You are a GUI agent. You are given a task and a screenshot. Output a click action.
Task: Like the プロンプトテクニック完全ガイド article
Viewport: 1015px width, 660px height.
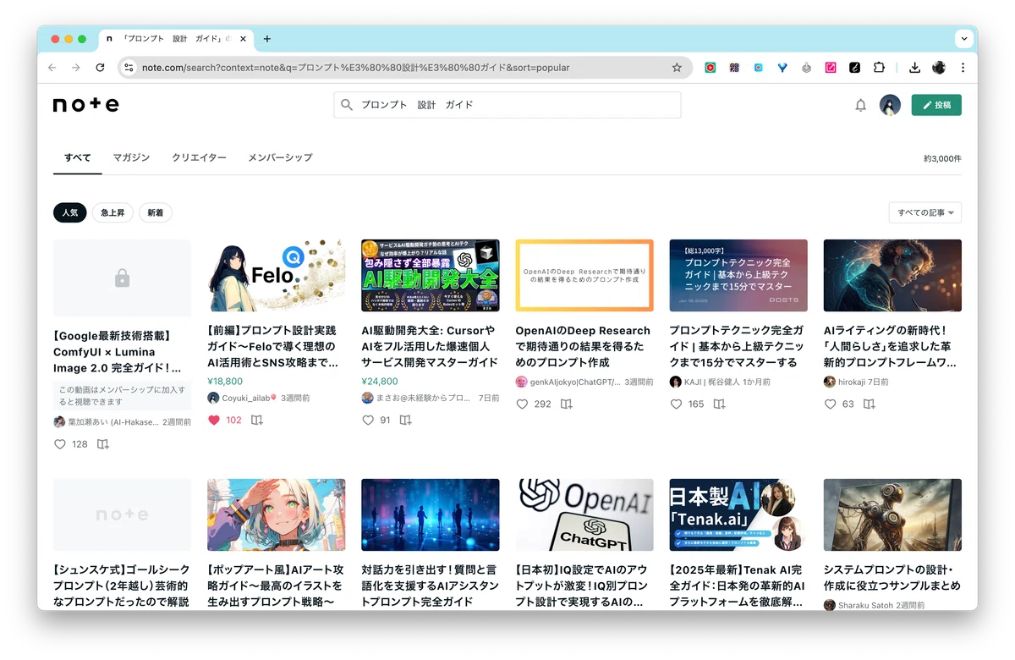tap(676, 404)
